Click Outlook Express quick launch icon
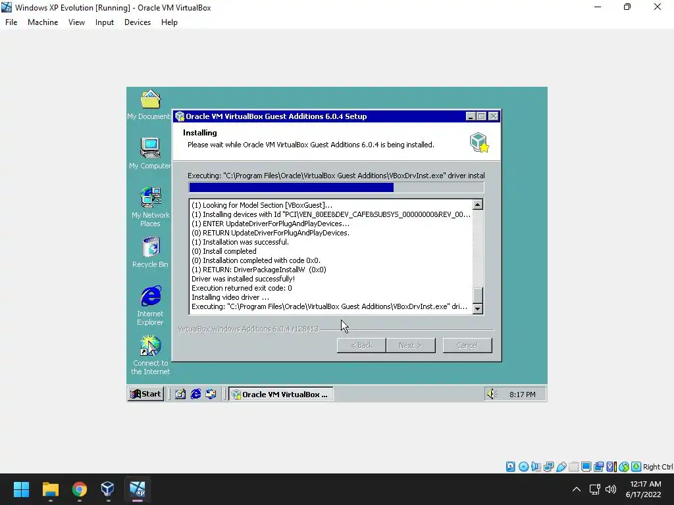 (x=211, y=394)
